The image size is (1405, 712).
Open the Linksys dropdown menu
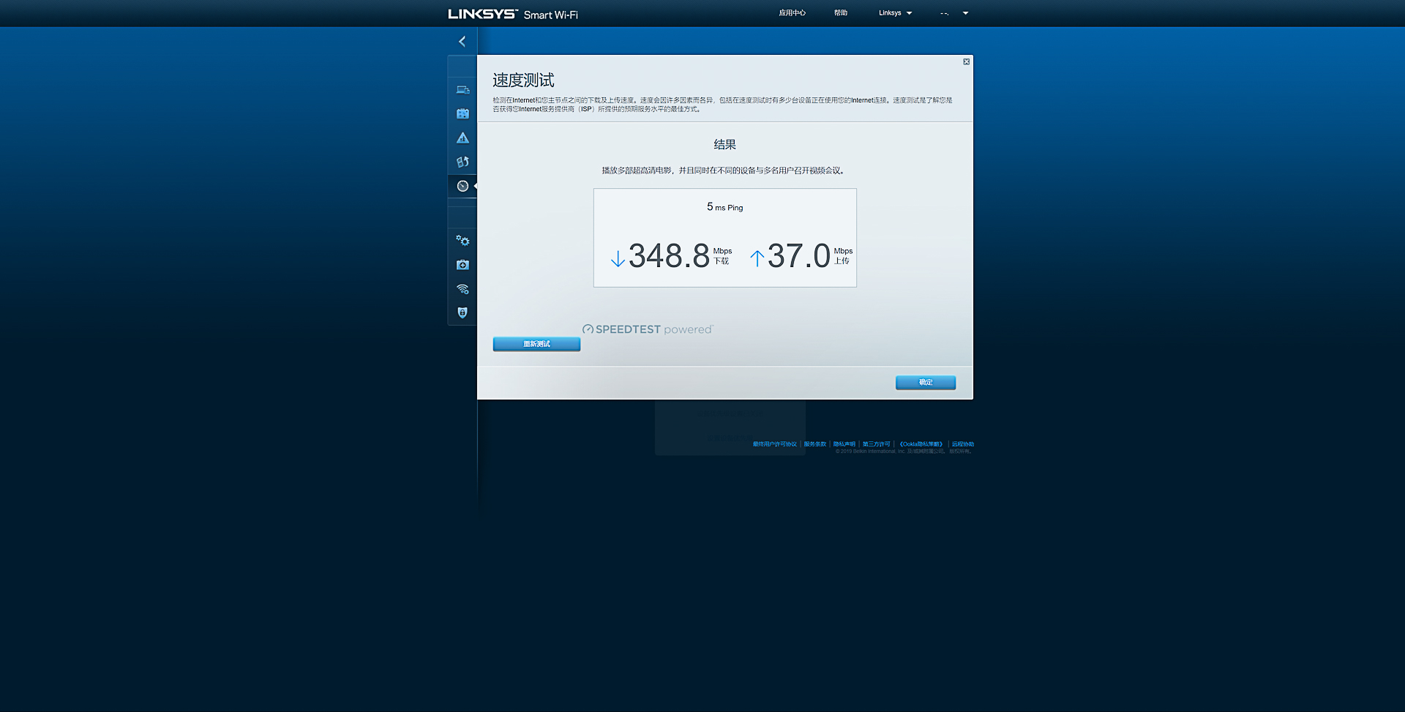(x=894, y=12)
